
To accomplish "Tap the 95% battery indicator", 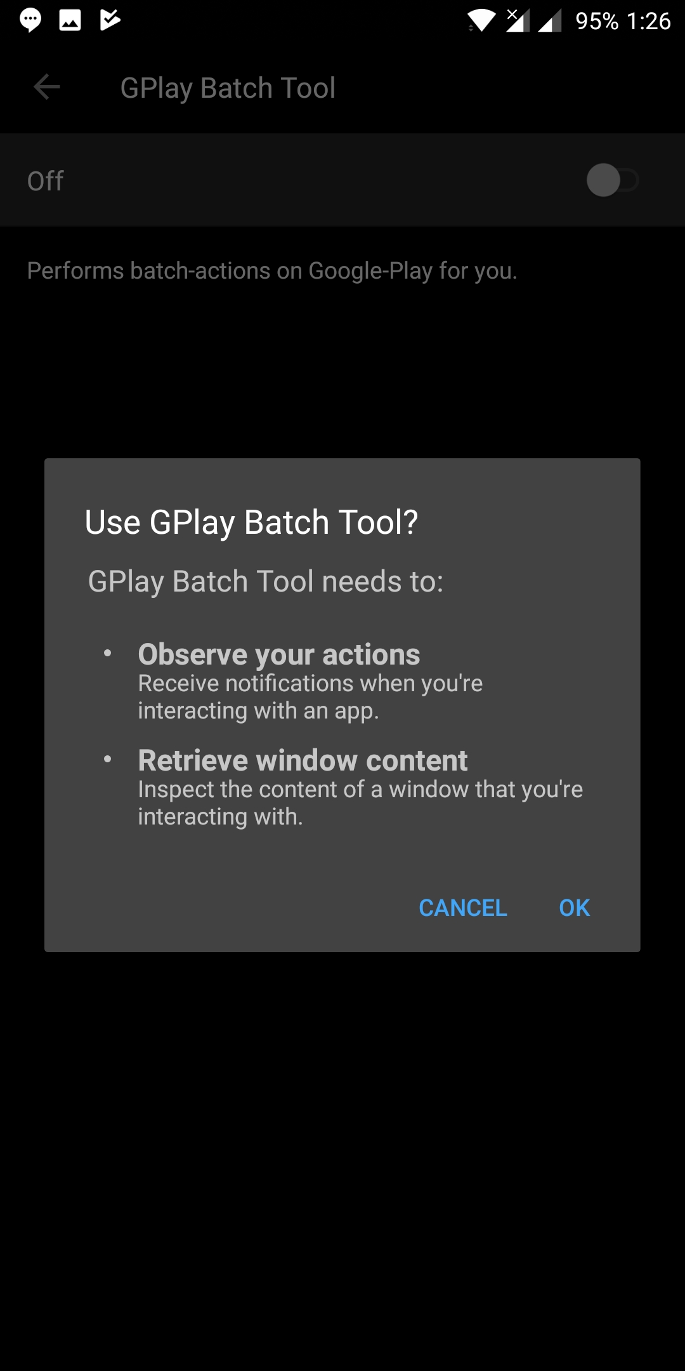I will (597, 21).
